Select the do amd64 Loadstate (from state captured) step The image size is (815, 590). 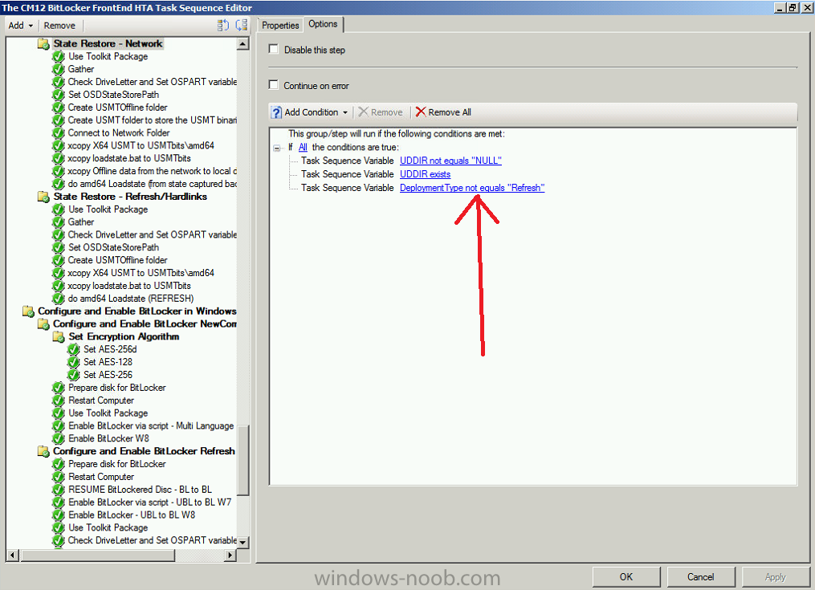click(x=152, y=184)
